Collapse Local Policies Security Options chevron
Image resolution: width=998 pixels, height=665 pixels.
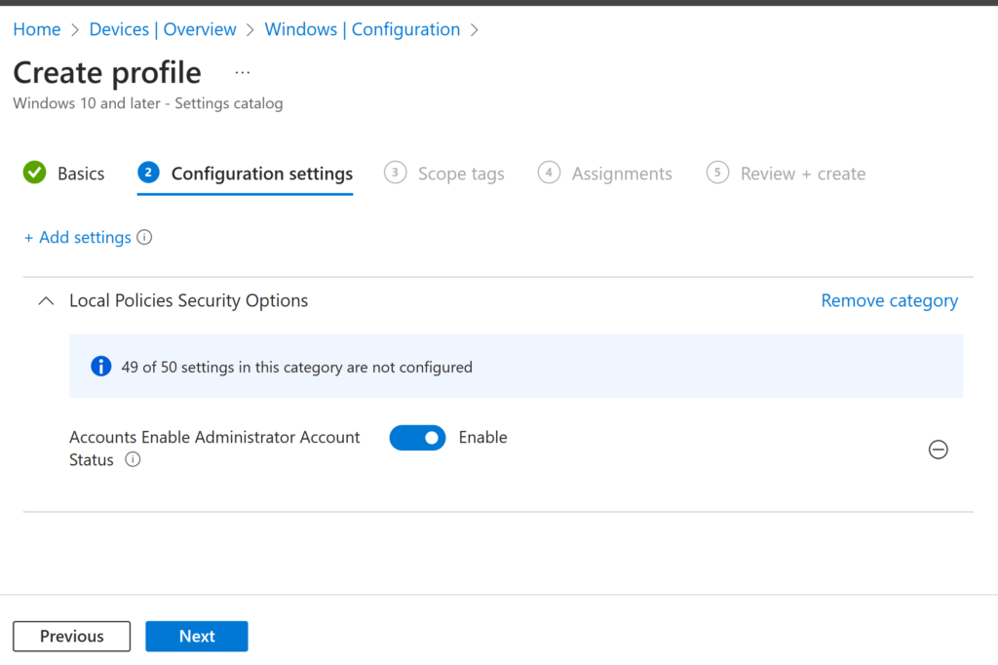45,301
